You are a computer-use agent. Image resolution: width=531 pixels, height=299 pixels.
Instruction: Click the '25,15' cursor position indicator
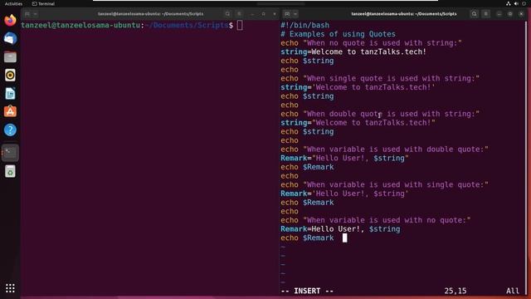point(455,291)
